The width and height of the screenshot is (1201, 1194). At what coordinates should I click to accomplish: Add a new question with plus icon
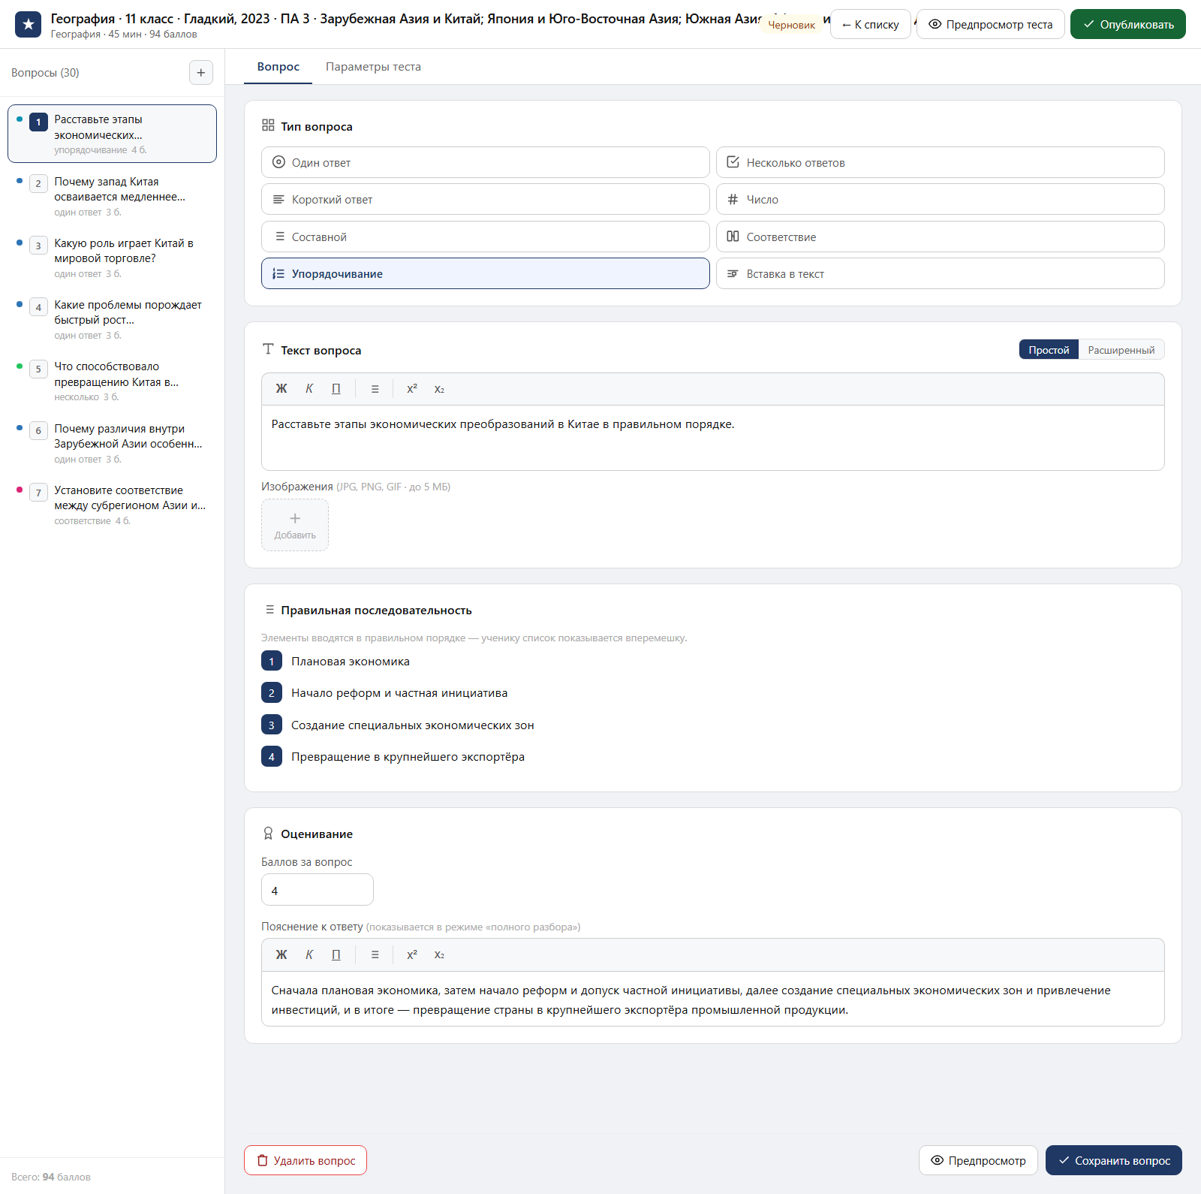[200, 73]
